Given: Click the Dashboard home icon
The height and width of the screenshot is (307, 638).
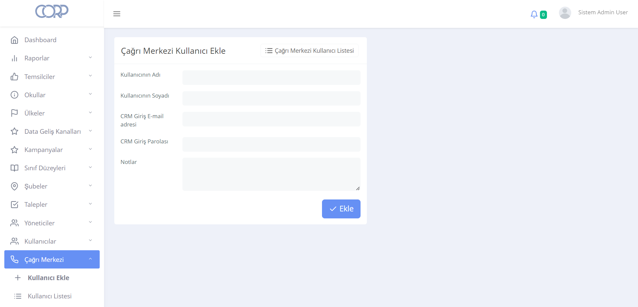Looking at the screenshot, I should coord(14,40).
